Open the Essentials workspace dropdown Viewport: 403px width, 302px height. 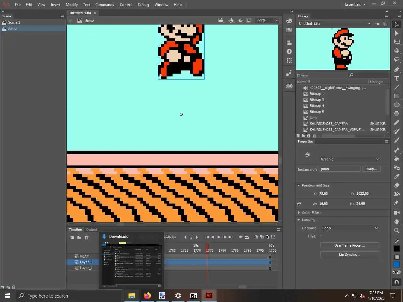pyautogui.click(x=355, y=4)
